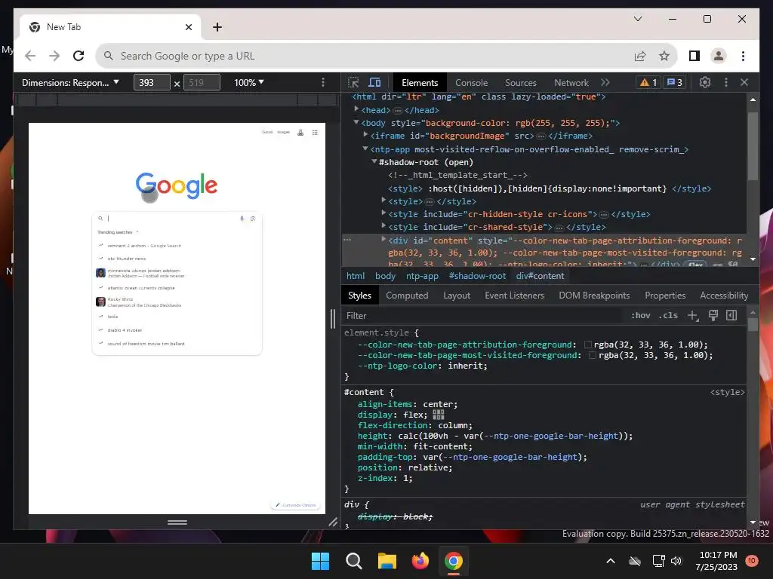This screenshot has width=773, height=579.
Task: Expand the div id content node
Action: tap(383, 239)
